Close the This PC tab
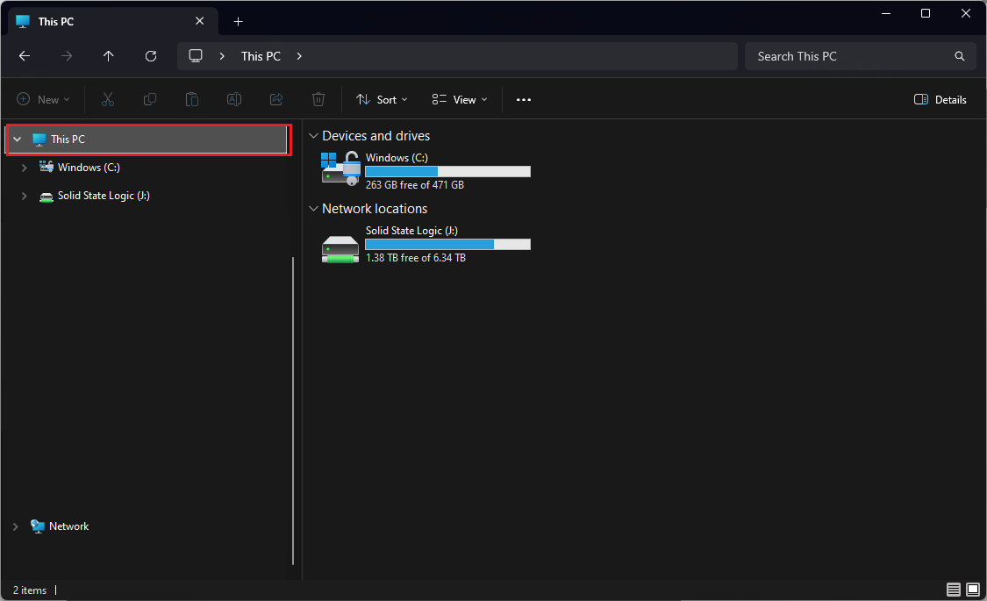 pyautogui.click(x=199, y=21)
